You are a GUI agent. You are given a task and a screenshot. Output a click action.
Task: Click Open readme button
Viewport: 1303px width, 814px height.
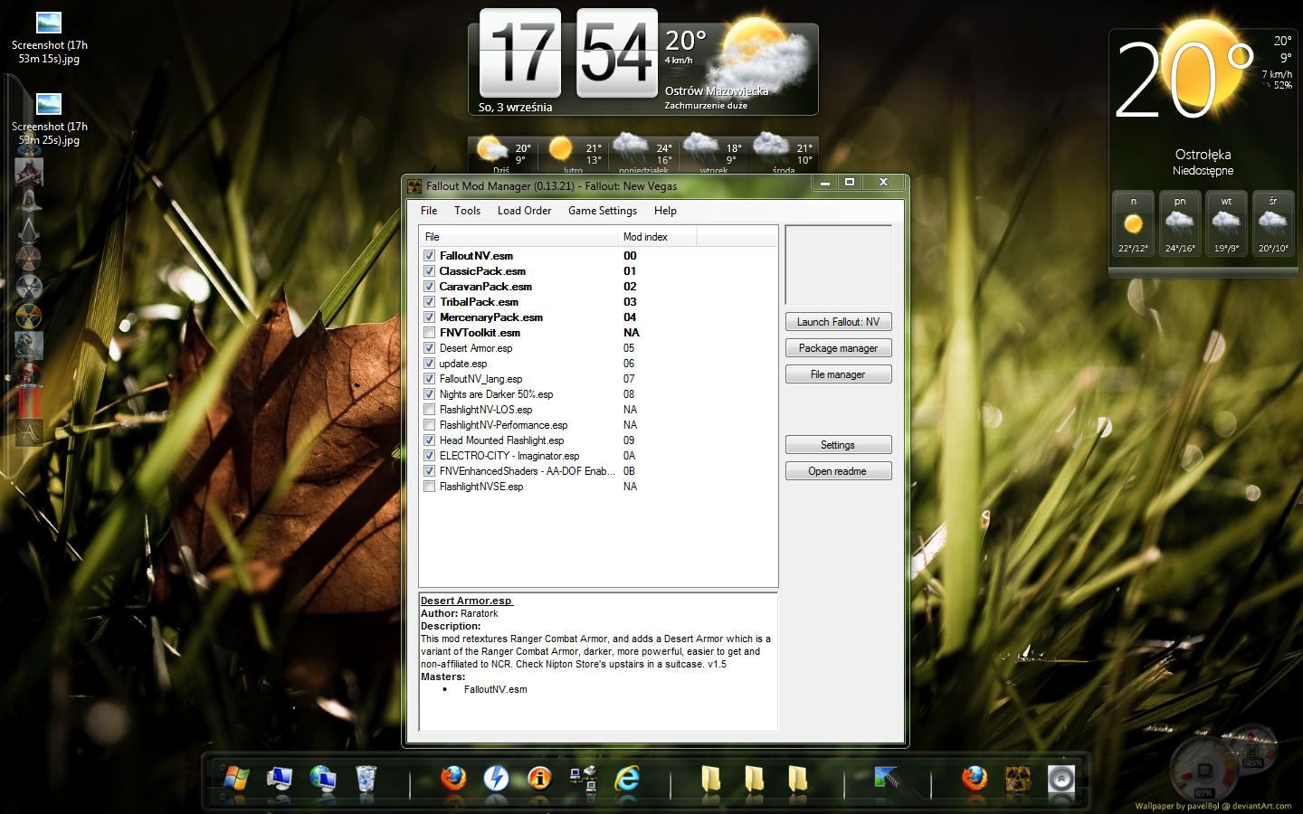[838, 471]
